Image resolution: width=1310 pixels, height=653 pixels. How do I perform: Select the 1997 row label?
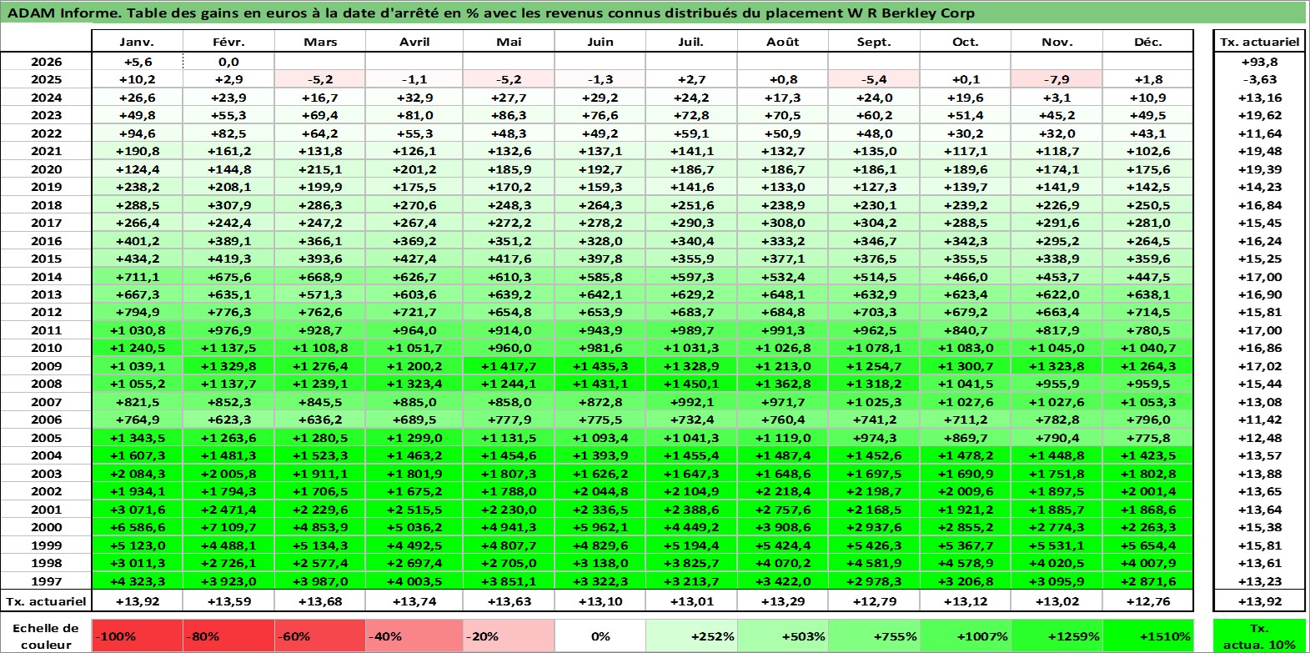tap(46, 581)
